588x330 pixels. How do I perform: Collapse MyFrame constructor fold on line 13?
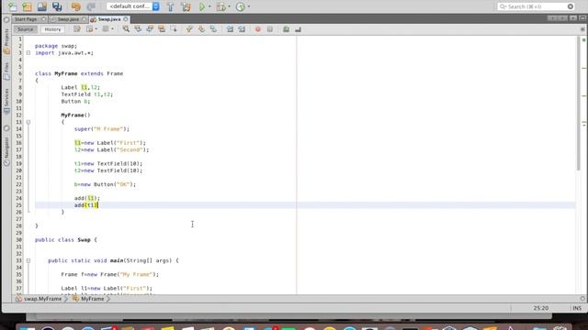click(x=28, y=122)
